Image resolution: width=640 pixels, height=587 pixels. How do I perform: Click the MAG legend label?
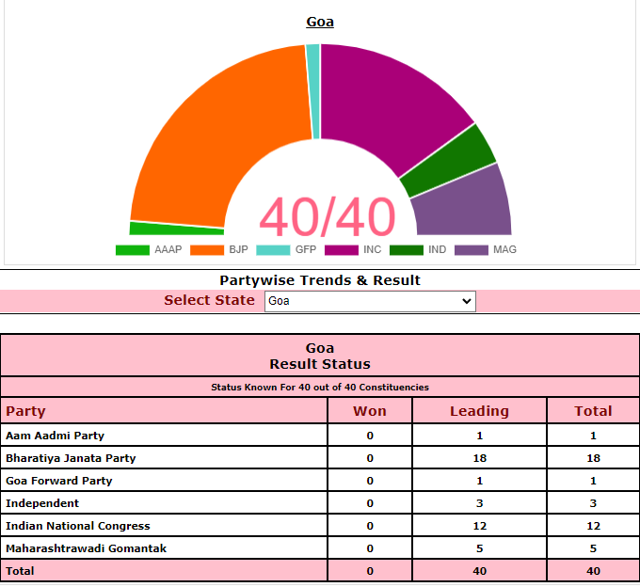504,249
